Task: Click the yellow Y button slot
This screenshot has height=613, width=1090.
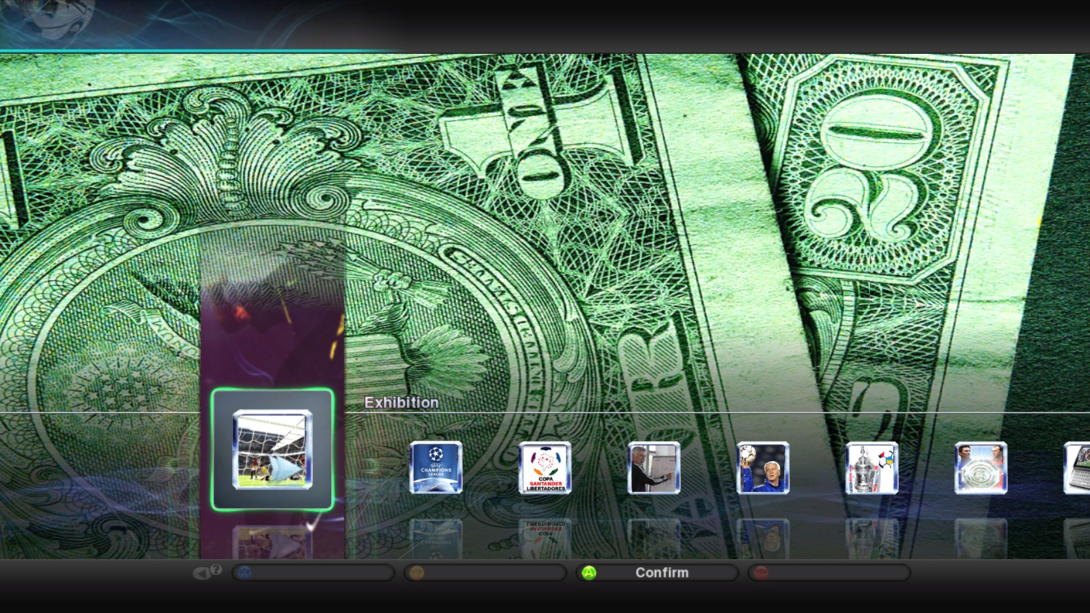Action: click(485, 573)
